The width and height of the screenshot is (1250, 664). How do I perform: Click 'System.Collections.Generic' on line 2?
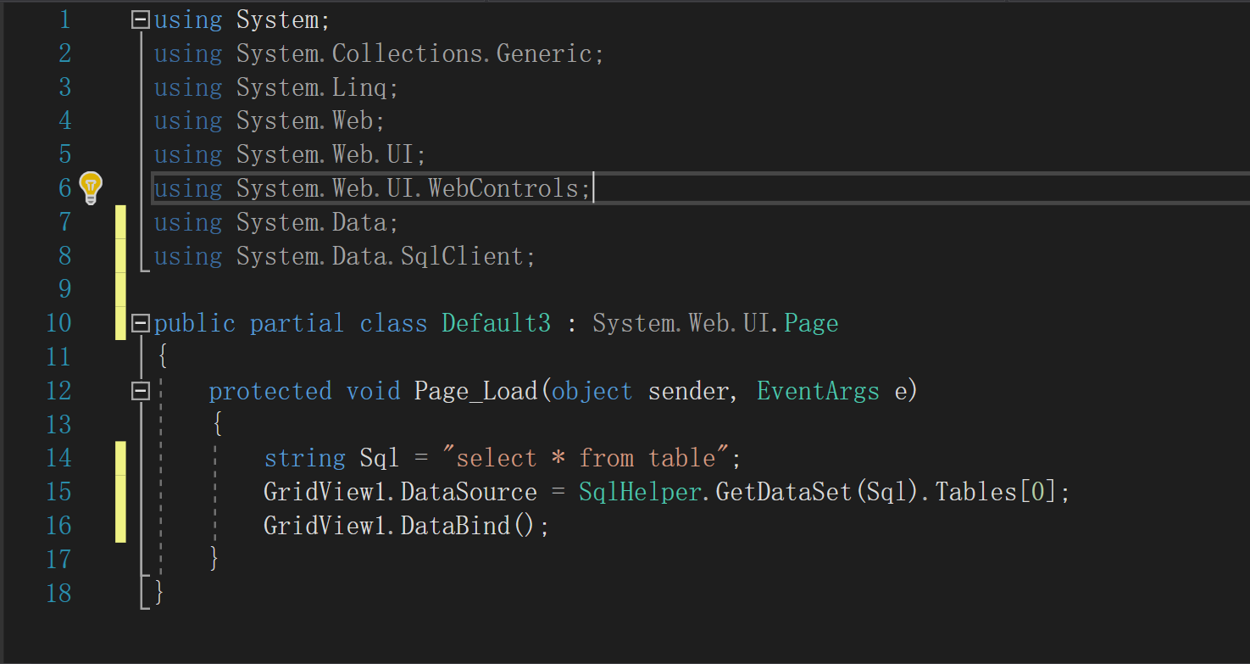tap(414, 53)
